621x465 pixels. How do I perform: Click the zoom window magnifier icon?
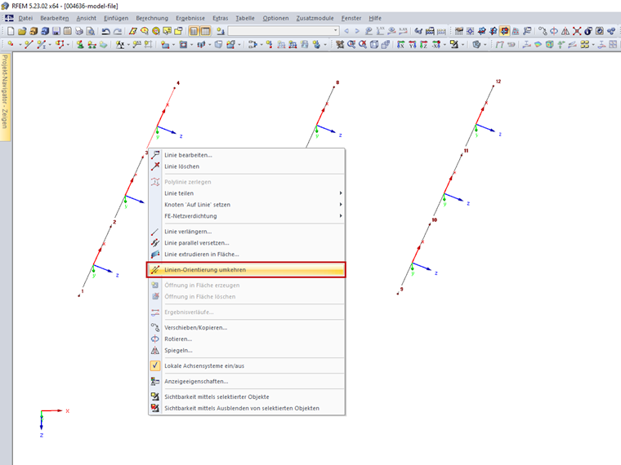point(351,45)
